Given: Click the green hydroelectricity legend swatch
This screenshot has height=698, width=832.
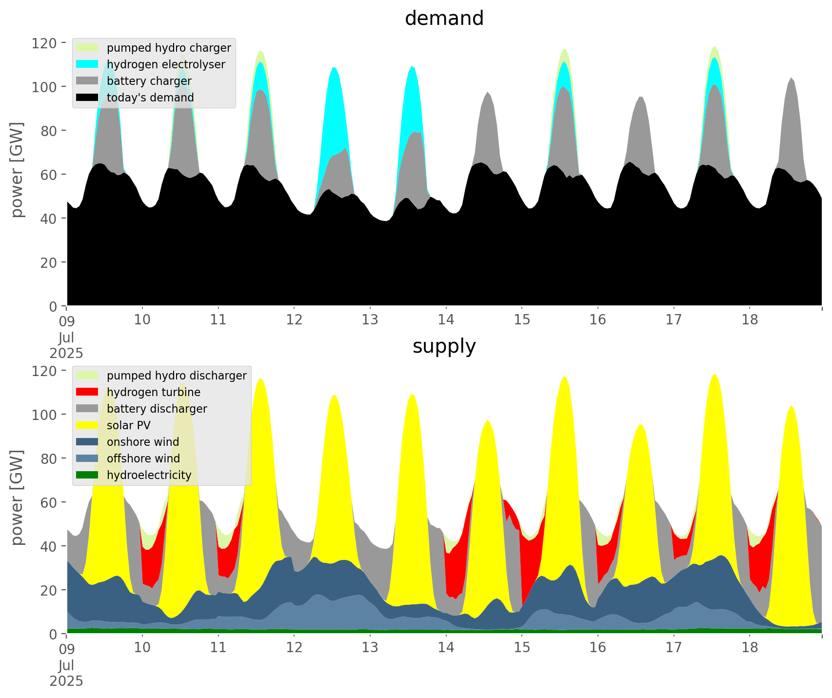Looking at the screenshot, I should pos(87,475).
